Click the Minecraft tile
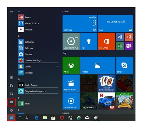 click(89, 83)
